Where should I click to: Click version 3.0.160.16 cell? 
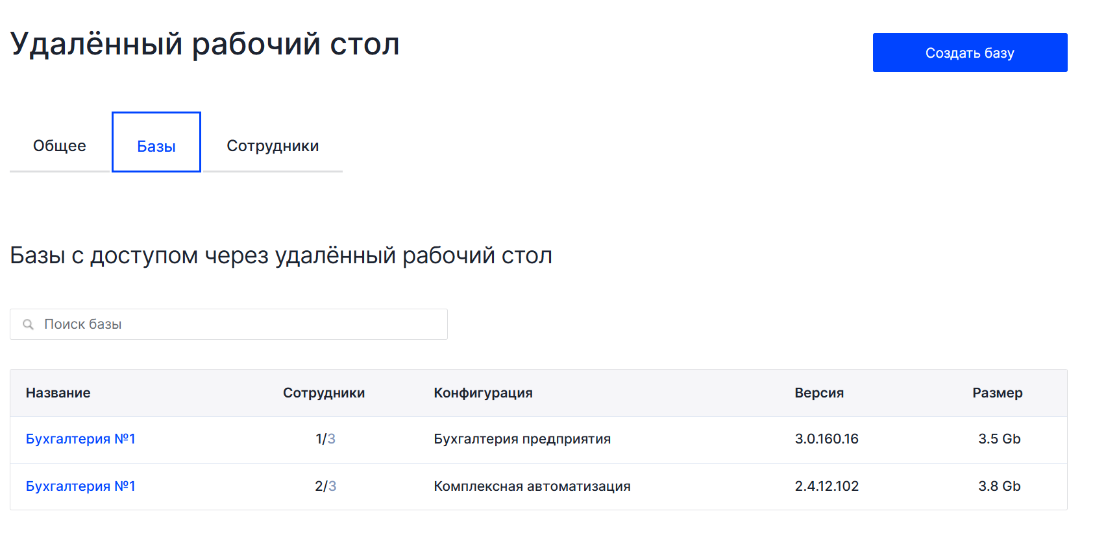(x=826, y=439)
